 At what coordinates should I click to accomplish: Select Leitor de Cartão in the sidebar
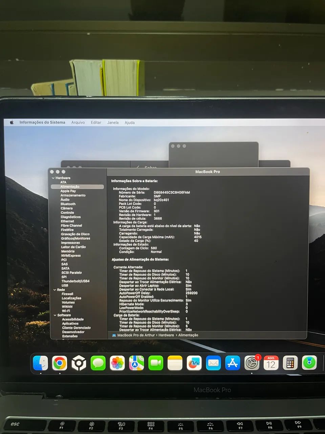coord(73,247)
